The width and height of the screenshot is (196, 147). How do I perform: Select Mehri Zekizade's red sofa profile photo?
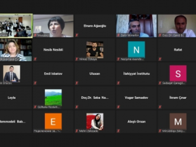pyautogui.click(x=95, y=121)
